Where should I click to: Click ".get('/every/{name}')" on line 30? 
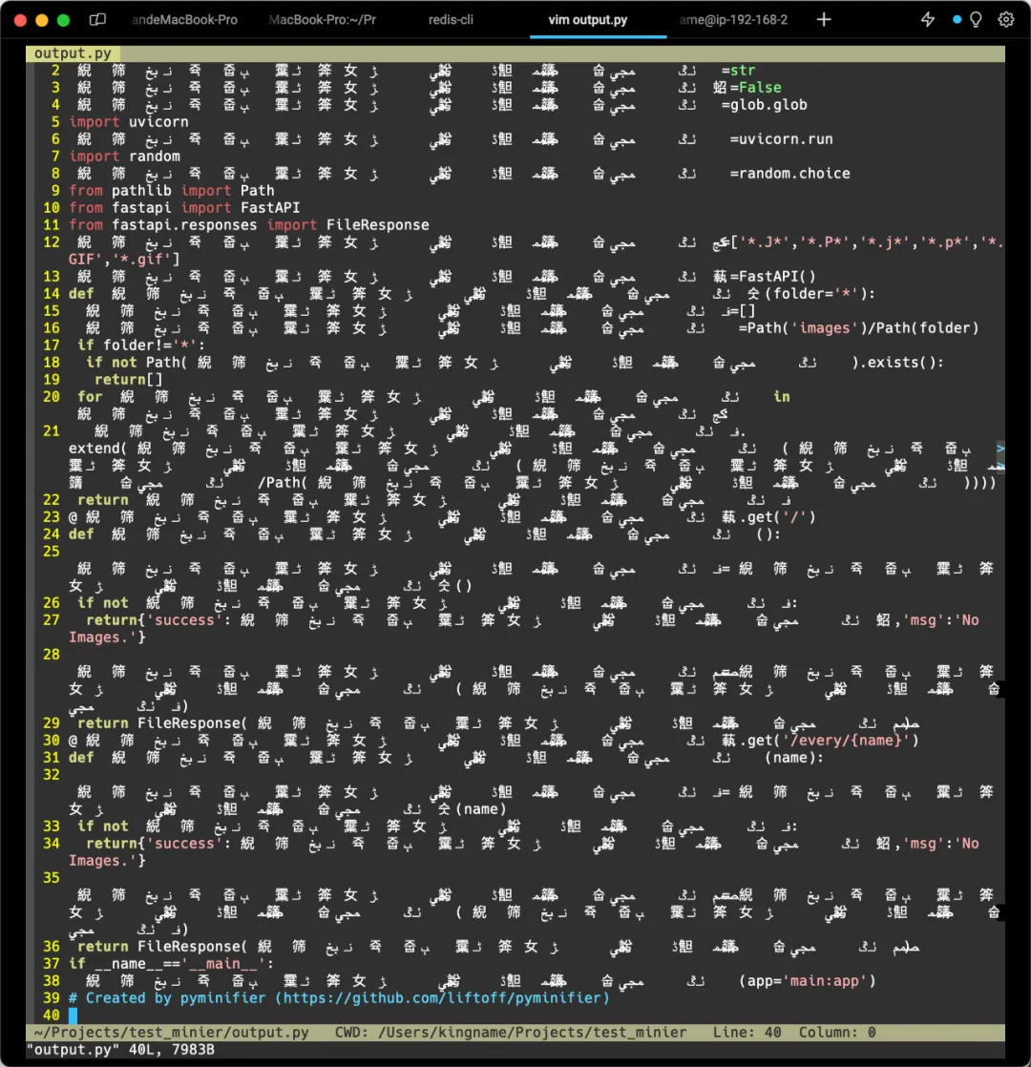pyautogui.click(x=829, y=741)
